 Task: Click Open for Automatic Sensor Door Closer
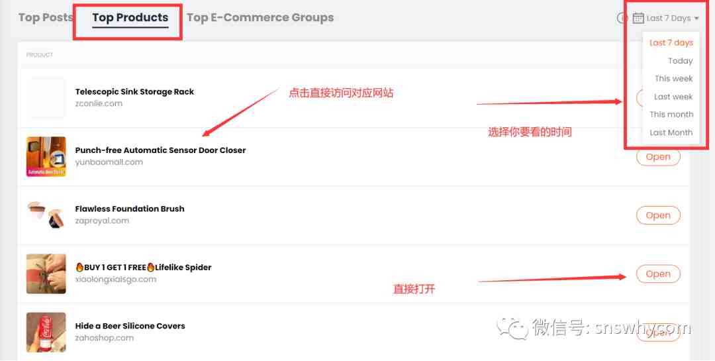(658, 156)
